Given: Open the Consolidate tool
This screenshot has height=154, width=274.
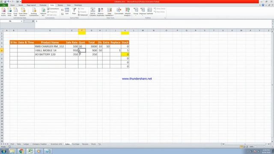Looking at the screenshot, I should coord(119,11).
